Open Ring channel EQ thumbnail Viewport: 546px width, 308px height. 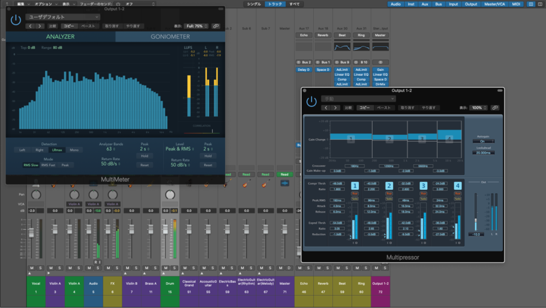(361, 46)
